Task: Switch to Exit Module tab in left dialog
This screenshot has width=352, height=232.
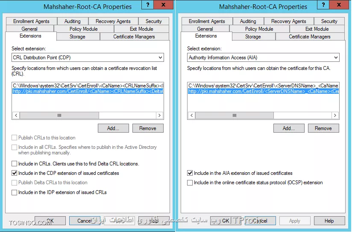Action: coord(141,29)
